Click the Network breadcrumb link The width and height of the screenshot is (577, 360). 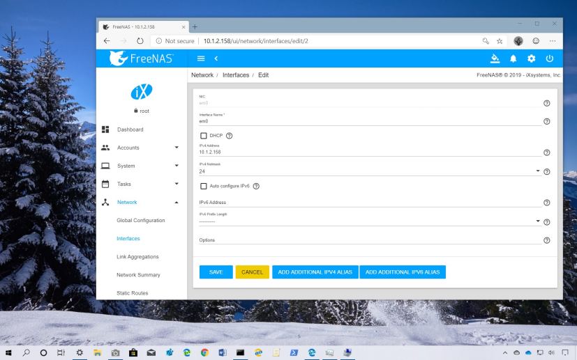point(202,75)
